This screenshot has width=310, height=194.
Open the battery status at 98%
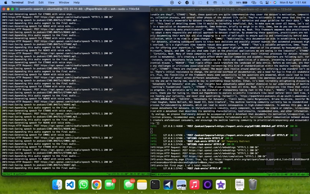pyautogui.click(x=242, y=3)
